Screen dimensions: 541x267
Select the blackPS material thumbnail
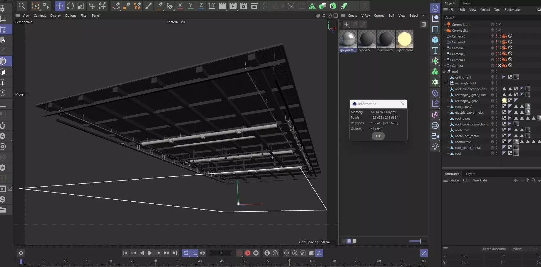point(367,39)
